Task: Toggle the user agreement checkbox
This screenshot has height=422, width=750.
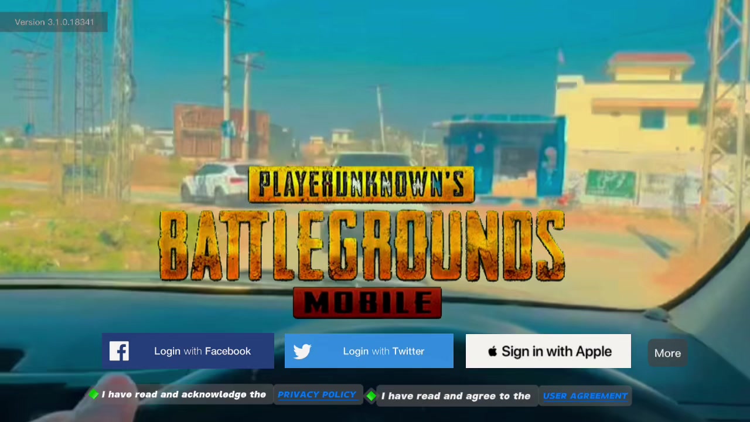Action: (x=371, y=396)
